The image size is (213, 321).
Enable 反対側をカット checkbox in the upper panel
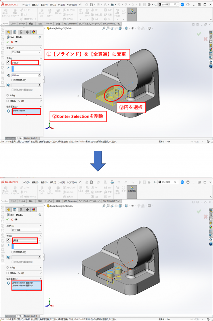[12, 80]
